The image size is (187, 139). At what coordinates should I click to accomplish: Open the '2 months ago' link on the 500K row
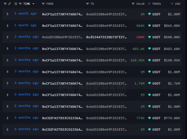pyautogui.click(x=27, y=37)
